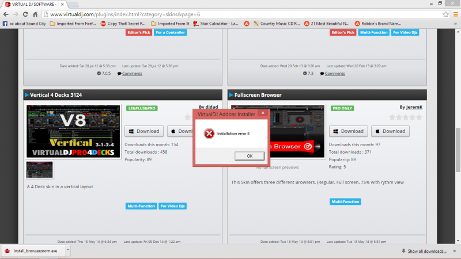Open Vertical 4 Decks 3124 title
The width and height of the screenshot is (461, 259).
click(56, 95)
